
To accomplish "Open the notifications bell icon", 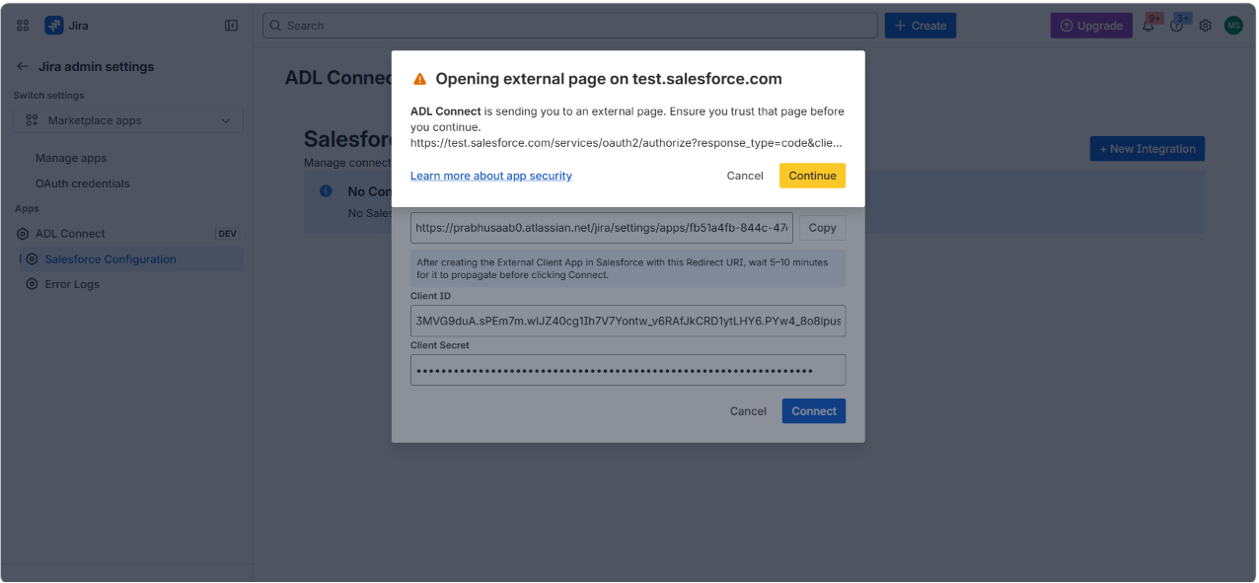I will tap(1148, 26).
